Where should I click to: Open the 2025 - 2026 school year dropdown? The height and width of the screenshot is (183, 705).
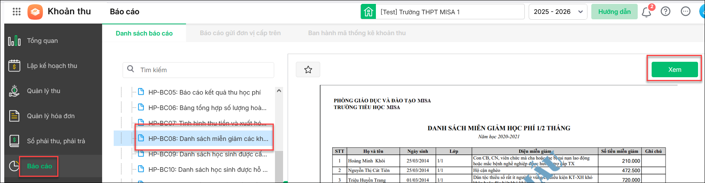coord(558,12)
